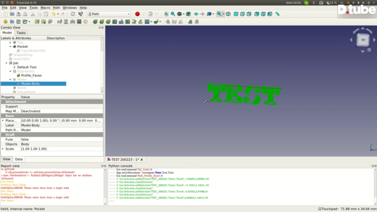This screenshot has width=377, height=212.
Task: Switch to the Tasks tab
Action: [21, 33]
